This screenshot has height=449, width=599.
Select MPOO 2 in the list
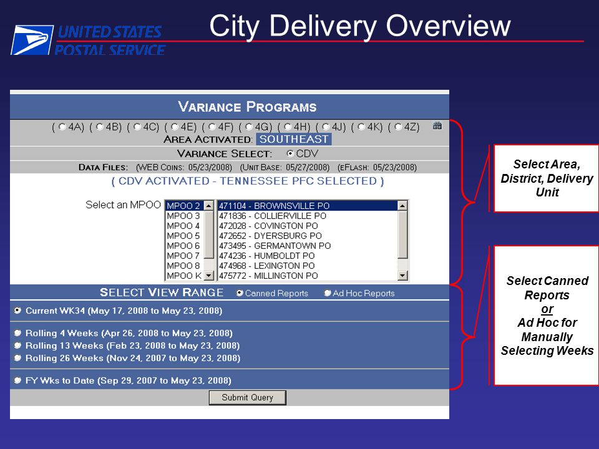click(184, 206)
